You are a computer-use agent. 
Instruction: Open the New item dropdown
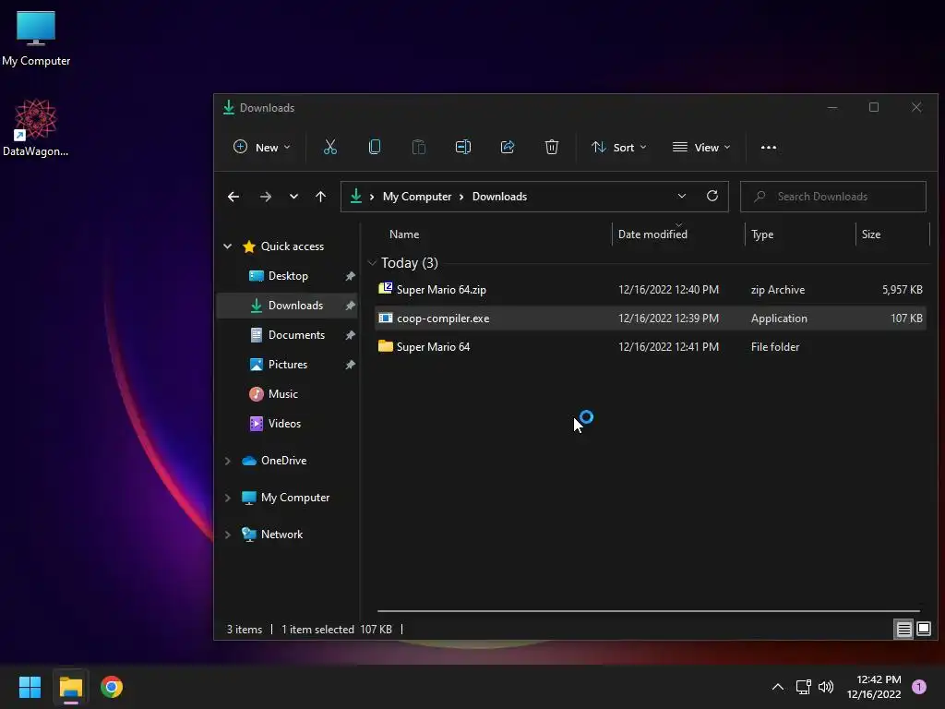coord(261,147)
